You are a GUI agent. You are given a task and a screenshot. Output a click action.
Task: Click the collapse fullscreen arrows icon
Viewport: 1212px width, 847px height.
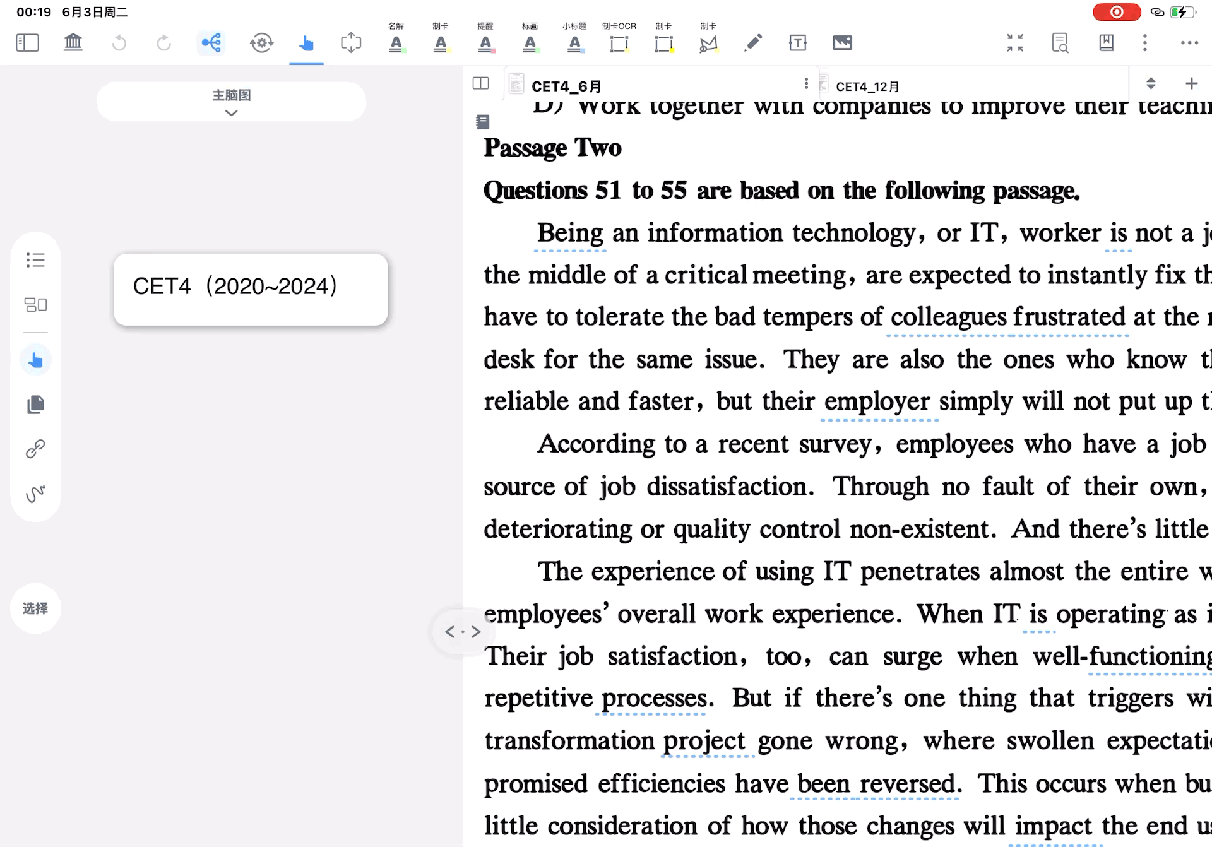(x=1015, y=43)
